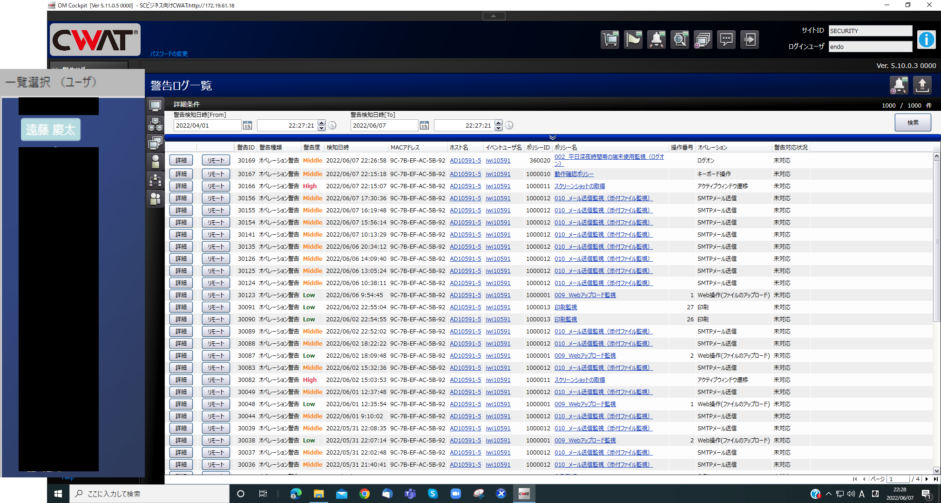Click the To date field 2022/06/07
The width and height of the screenshot is (941, 503).
point(384,125)
